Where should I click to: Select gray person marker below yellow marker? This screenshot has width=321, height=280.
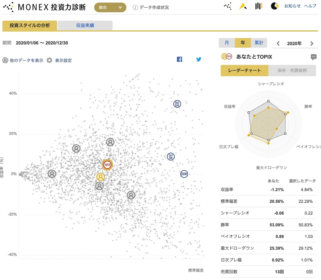pyautogui.click(x=100, y=186)
